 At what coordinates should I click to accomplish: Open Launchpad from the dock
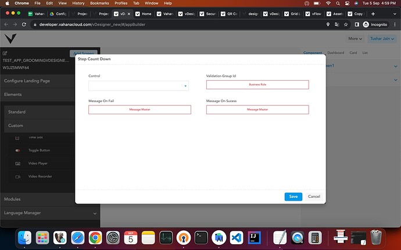pos(42,238)
